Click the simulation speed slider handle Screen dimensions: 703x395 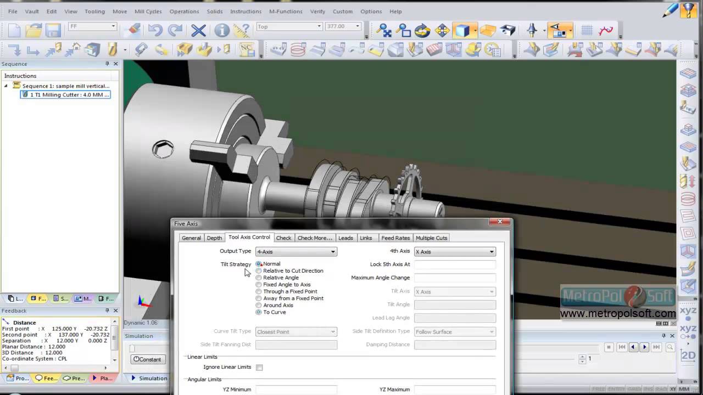tap(132, 348)
